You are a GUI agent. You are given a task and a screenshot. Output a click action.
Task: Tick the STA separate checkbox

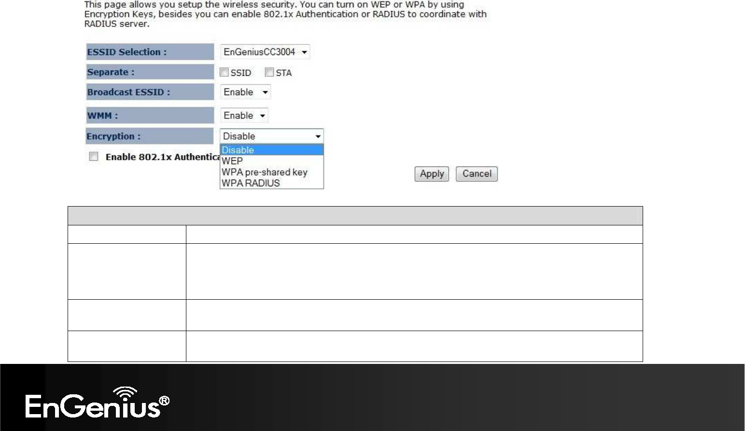pyautogui.click(x=269, y=72)
